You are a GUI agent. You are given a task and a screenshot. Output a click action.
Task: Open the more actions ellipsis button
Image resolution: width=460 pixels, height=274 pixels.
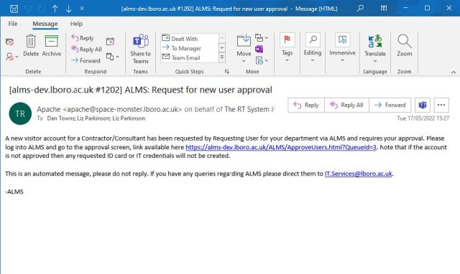441,105
